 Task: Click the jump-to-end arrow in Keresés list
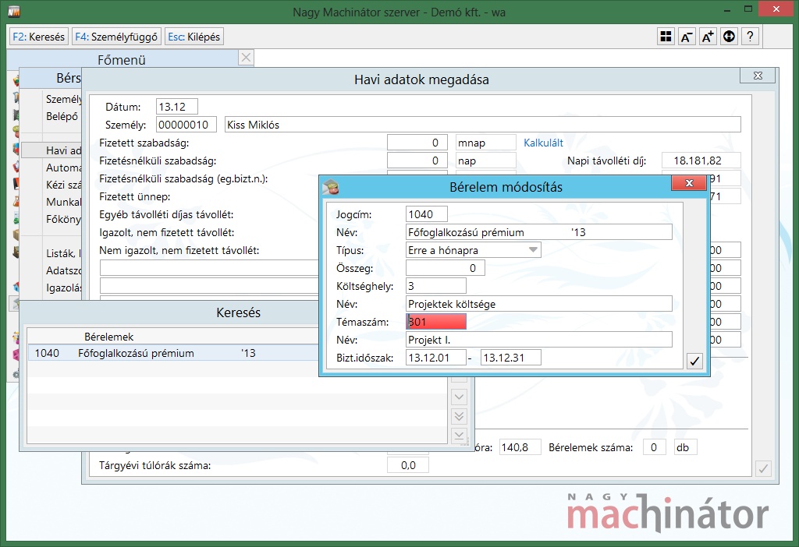pos(459,435)
